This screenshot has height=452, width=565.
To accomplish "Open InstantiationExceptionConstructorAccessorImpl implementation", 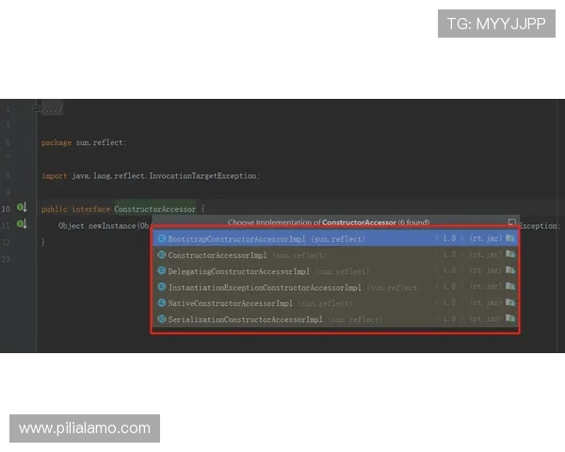I will pyautogui.click(x=335, y=287).
